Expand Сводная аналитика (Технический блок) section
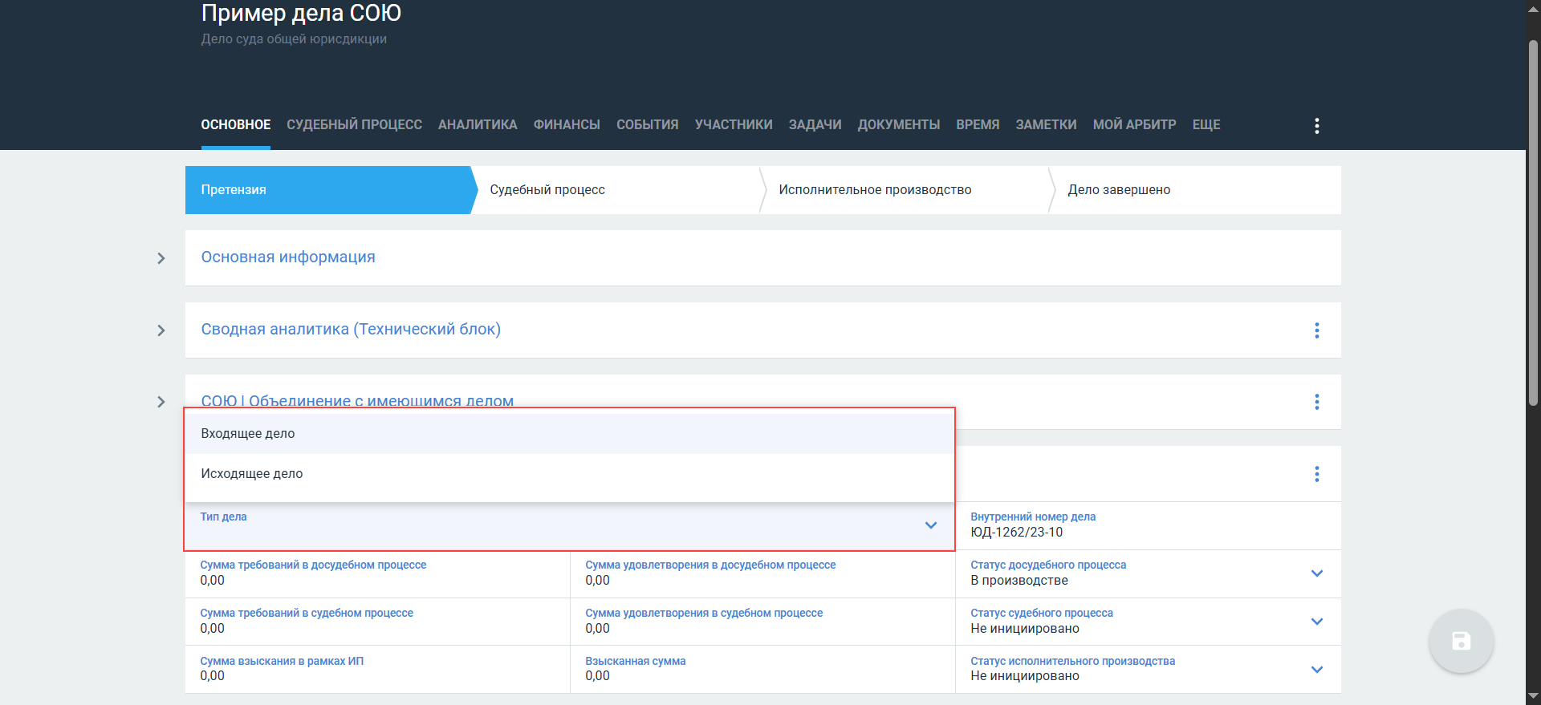The height and width of the screenshot is (705, 1541). (161, 330)
